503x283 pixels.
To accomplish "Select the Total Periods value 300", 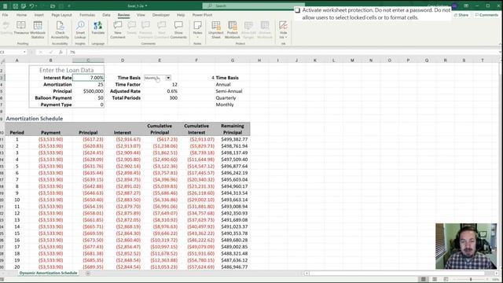I will 160,97.
